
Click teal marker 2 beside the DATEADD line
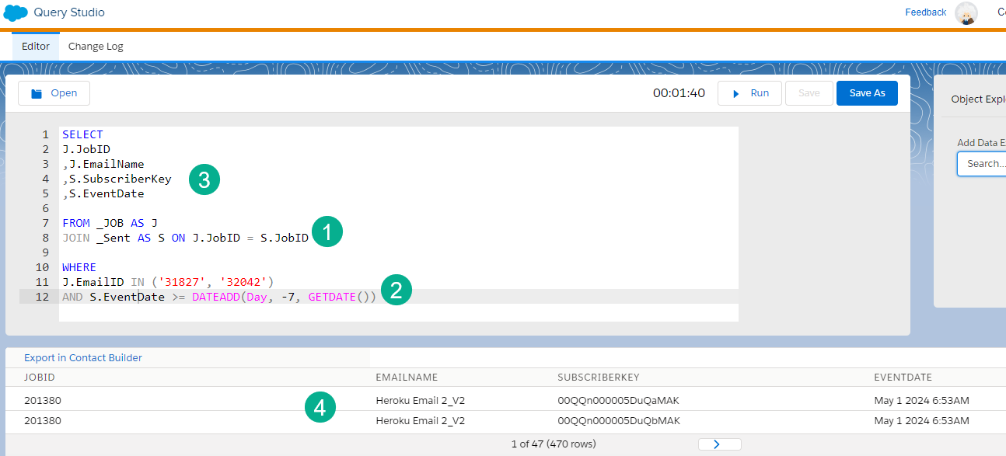396,290
